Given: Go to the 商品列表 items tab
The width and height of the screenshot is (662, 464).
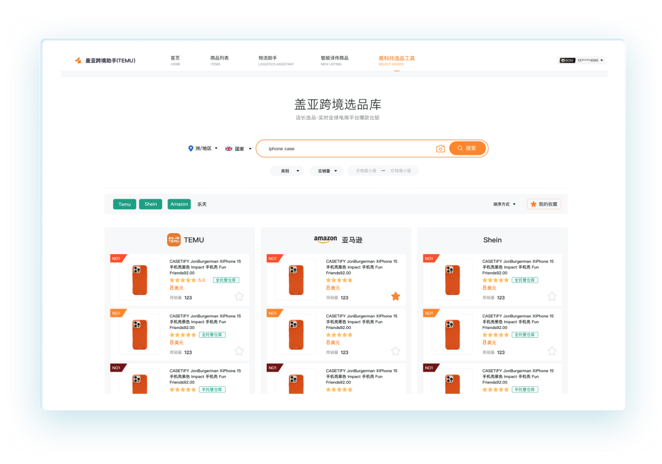Looking at the screenshot, I should click(219, 60).
